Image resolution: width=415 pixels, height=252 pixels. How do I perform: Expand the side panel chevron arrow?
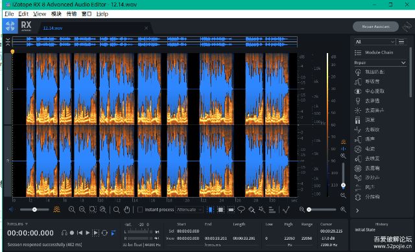[x=357, y=211]
